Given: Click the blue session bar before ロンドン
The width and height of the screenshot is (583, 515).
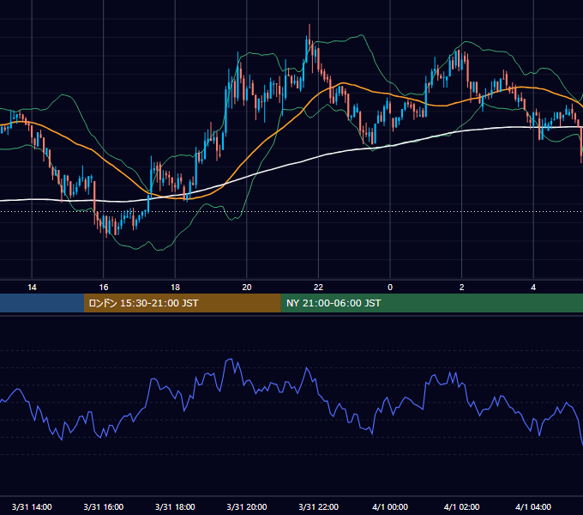Looking at the screenshot, I should pos(42,303).
